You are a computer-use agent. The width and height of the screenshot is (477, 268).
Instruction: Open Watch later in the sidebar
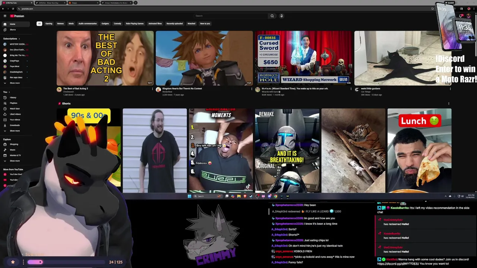(x=15, y=109)
